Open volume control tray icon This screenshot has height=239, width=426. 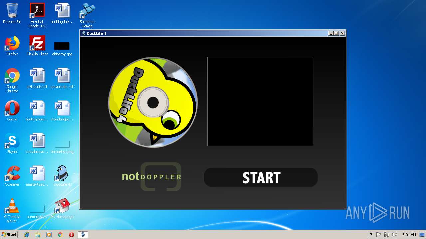click(x=394, y=235)
